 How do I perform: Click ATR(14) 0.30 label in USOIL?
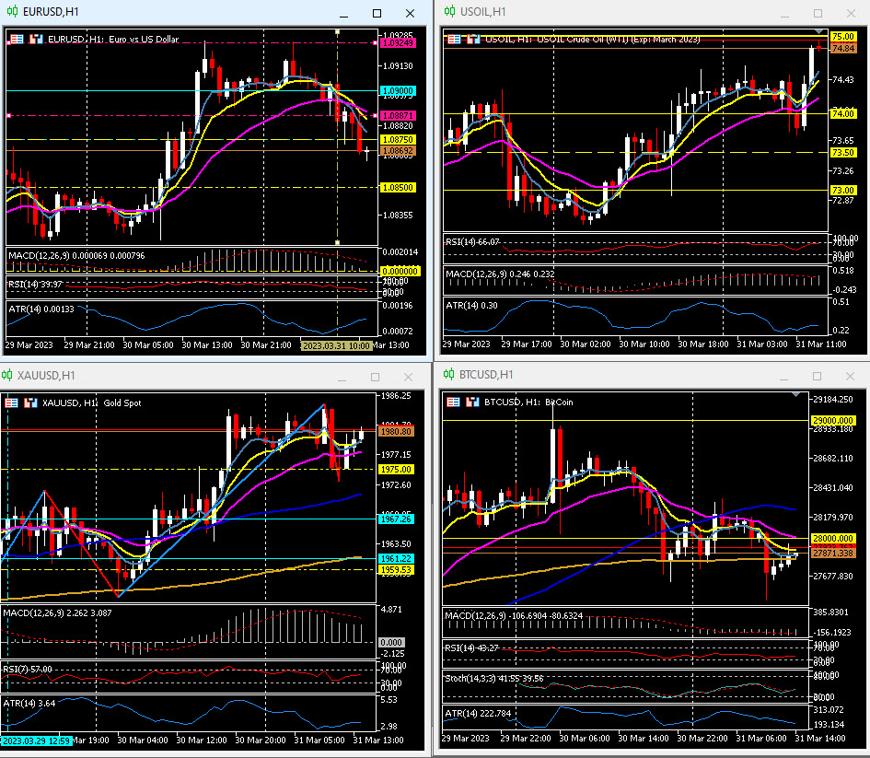[x=471, y=305]
